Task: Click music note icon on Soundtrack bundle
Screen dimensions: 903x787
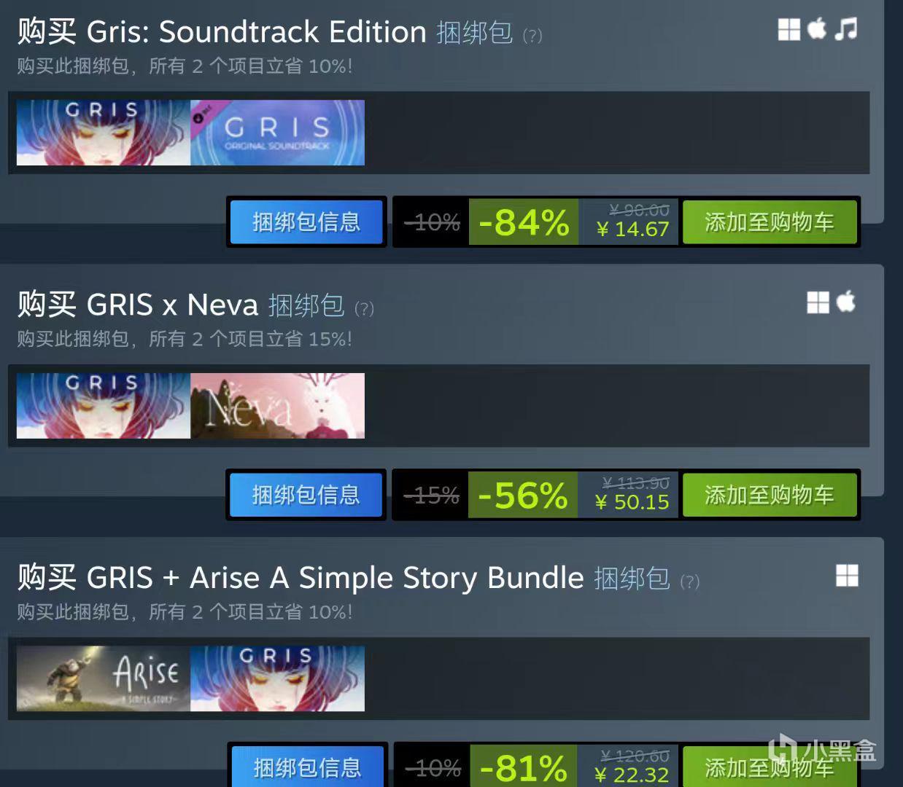Action: pyautogui.click(x=846, y=30)
